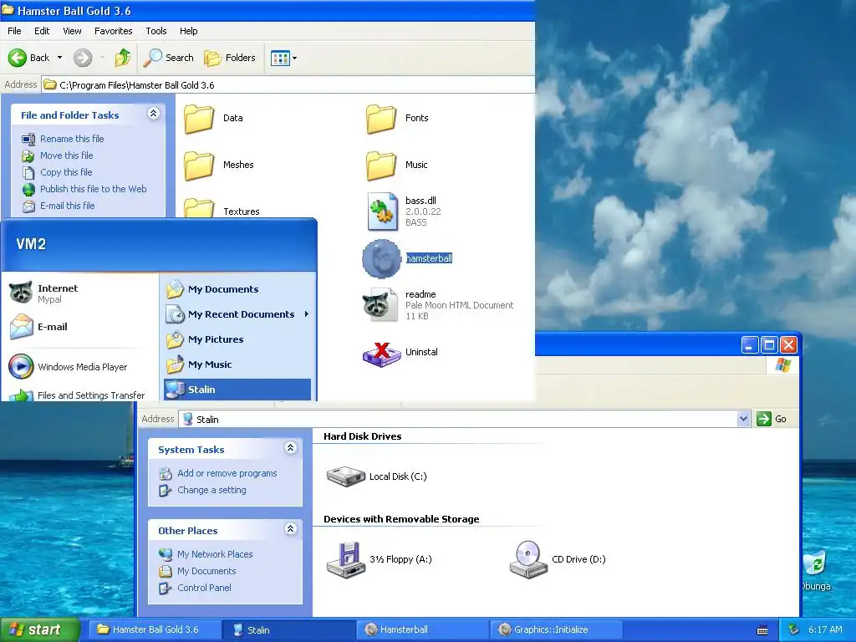Screen dimensions: 856x642
Task: Collapse the File and Folder Tasks panel
Action: pos(154,114)
